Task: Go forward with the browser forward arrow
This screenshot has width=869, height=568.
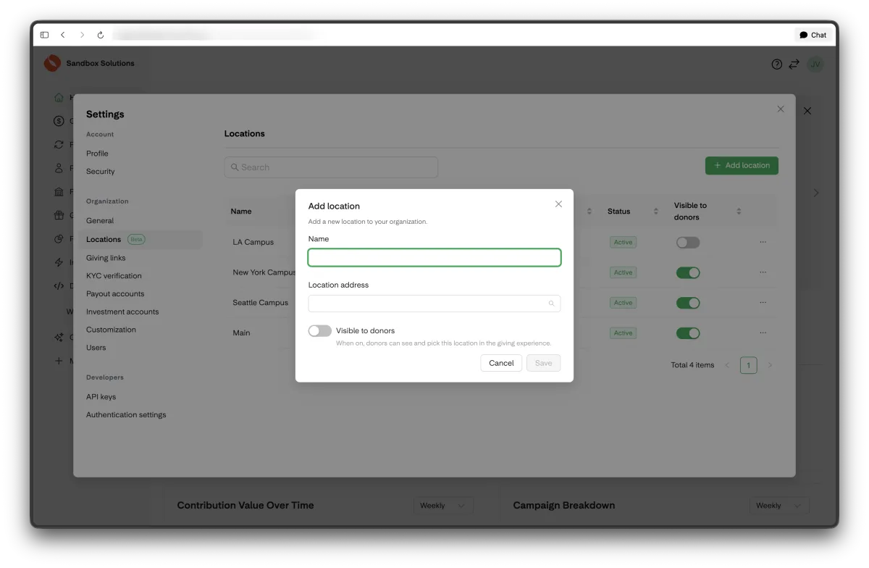Action: pyautogui.click(x=82, y=35)
